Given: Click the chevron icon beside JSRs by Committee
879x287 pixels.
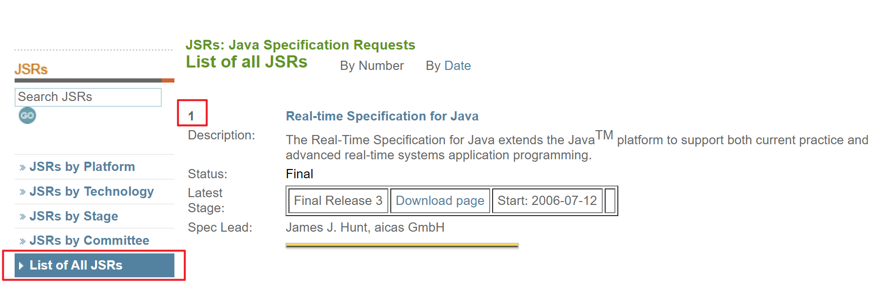Looking at the screenshot, I should click(22, 241).
